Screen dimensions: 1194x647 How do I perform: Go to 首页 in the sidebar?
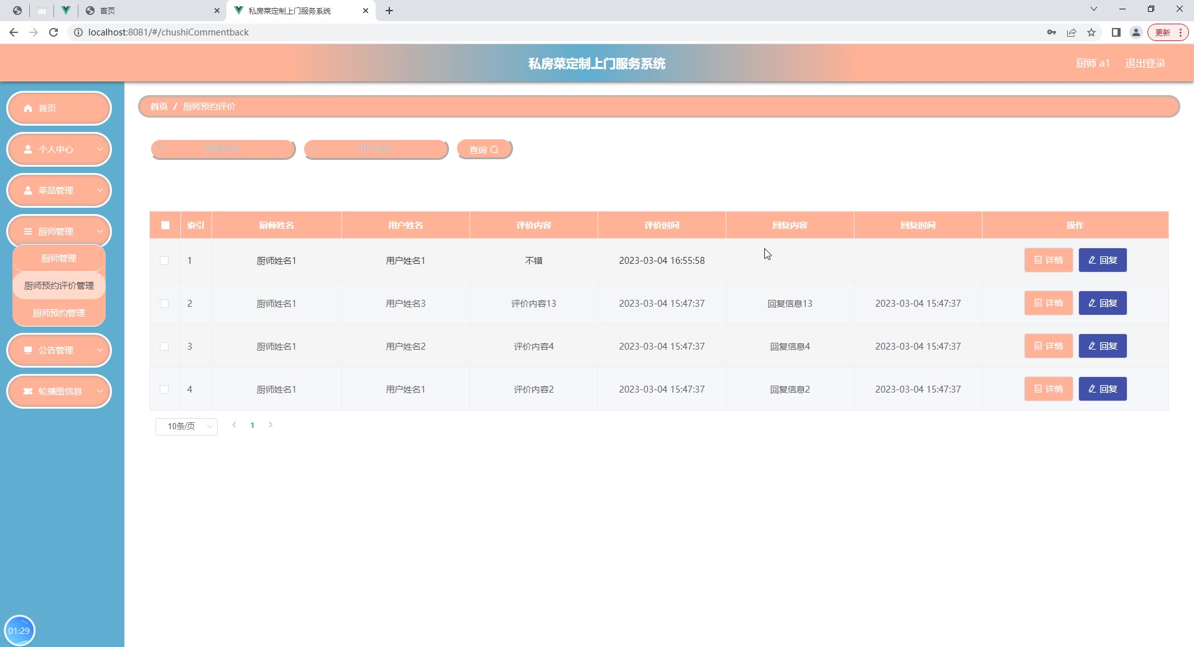[59, 108]
